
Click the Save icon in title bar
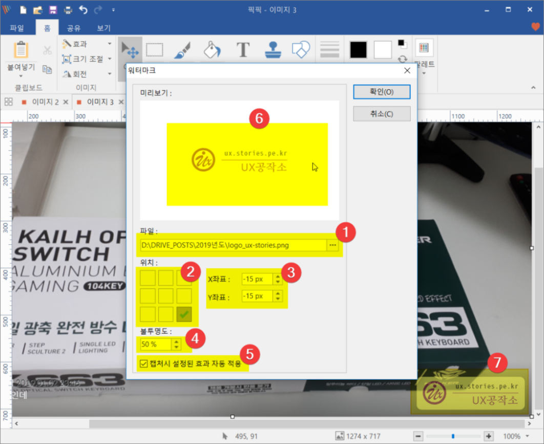click(53, 10)
